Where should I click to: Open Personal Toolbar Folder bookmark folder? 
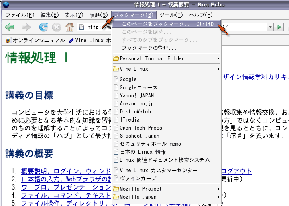[x=152, y=59]
